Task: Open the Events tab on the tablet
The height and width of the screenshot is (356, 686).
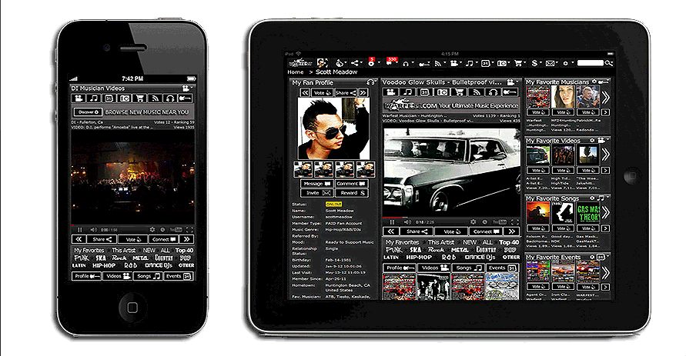Action: pyautogui.click(x=504, y=268)
